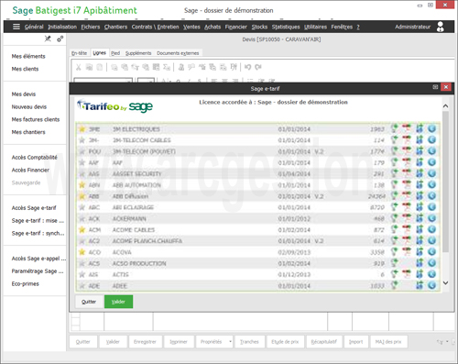Toggle favorite star for AAF row
The image size is (458, 364).
[82, 162]
